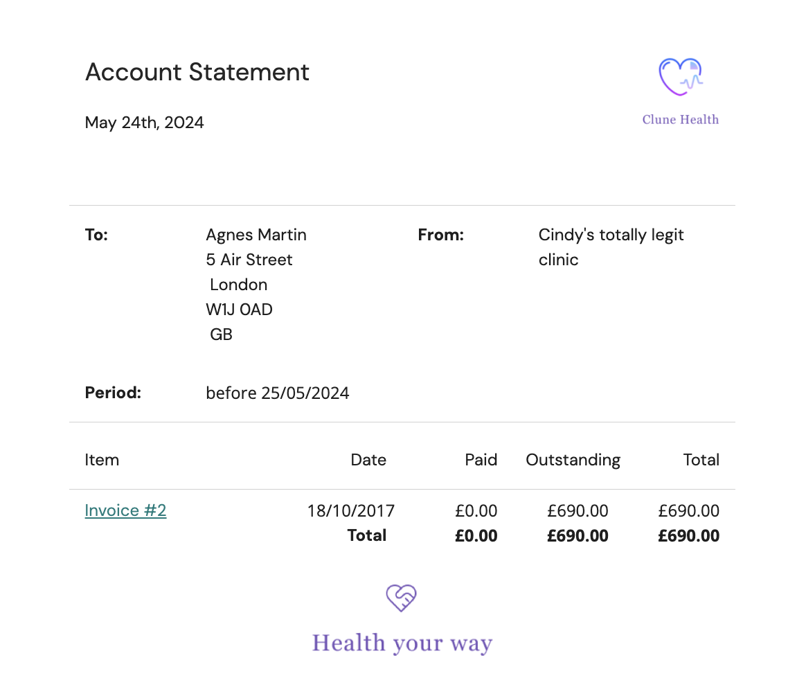This screenshot has height=687, width=806.
Task: Click the bold outstanding total £690.00
Action: (577, 536)
